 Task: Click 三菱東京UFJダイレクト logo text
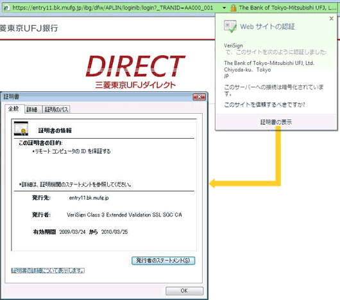pyautogui.click(x=135, y=85)
